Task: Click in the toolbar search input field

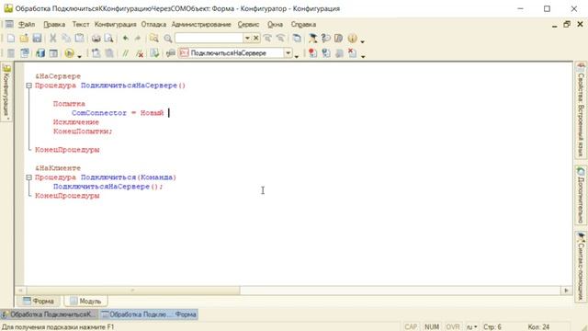Action: (x=209, y=38)
